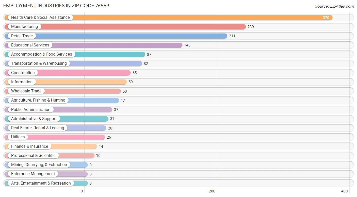Click the 200 x-axis tick label
This screenshot has width=357, height=197.
[212, 191]
